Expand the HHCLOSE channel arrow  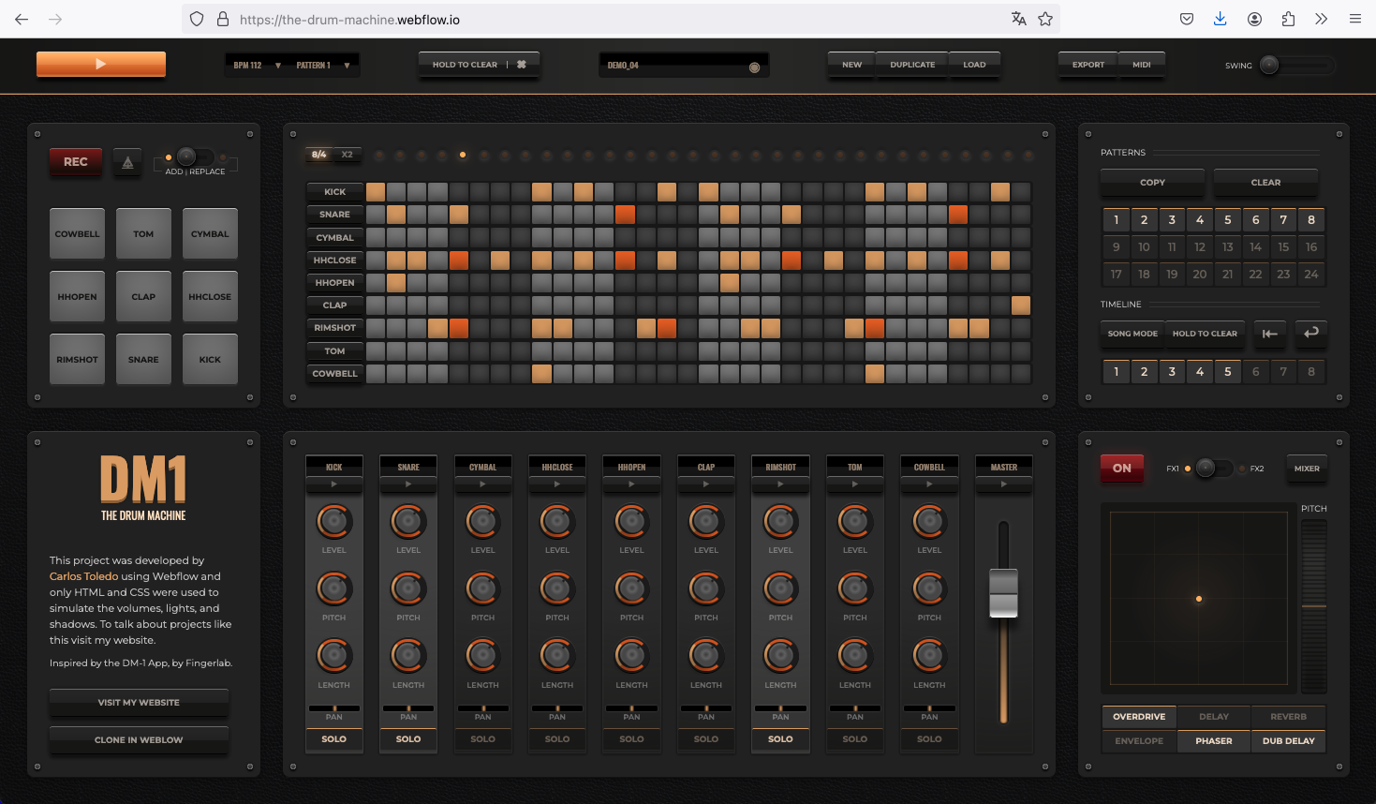point(557,484)
